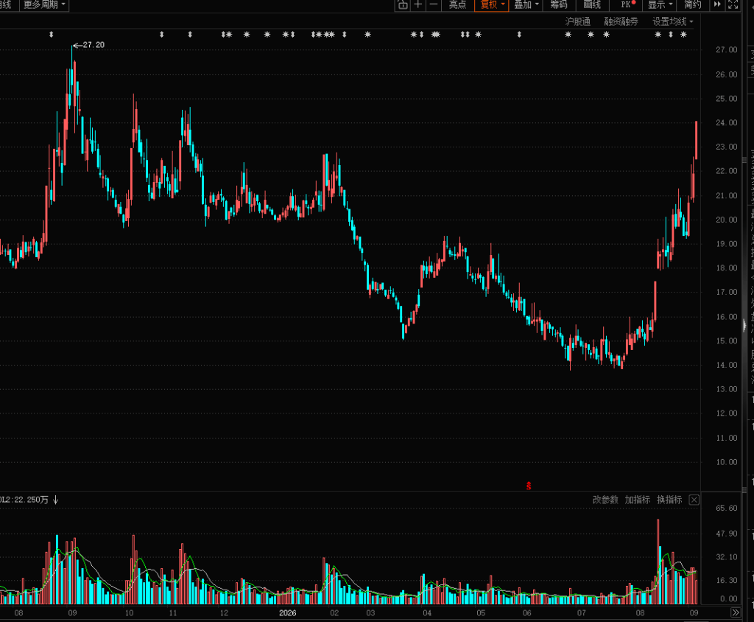
Task: Zoom out using the minus icon
Action: [x=433, y=5]
